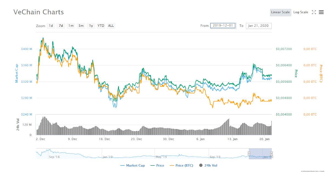Toggle 24h Vol series in legend

[208, 165]
